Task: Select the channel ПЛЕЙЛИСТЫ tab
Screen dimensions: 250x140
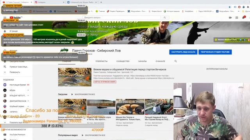Action: (102, 61)
